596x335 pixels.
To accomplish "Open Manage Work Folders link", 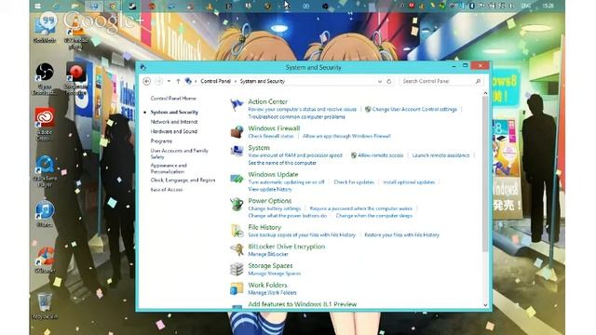I will [272, 293].
